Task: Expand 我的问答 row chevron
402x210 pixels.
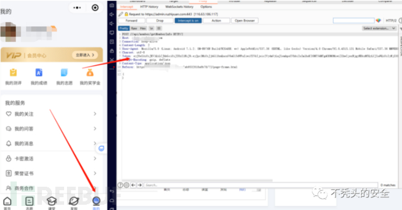Action: 95,129
